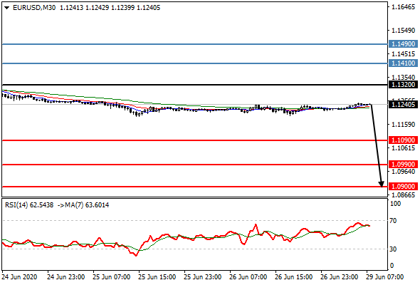
Task: Click the EURUSD,M30 symbol title text
Action: 34,8
